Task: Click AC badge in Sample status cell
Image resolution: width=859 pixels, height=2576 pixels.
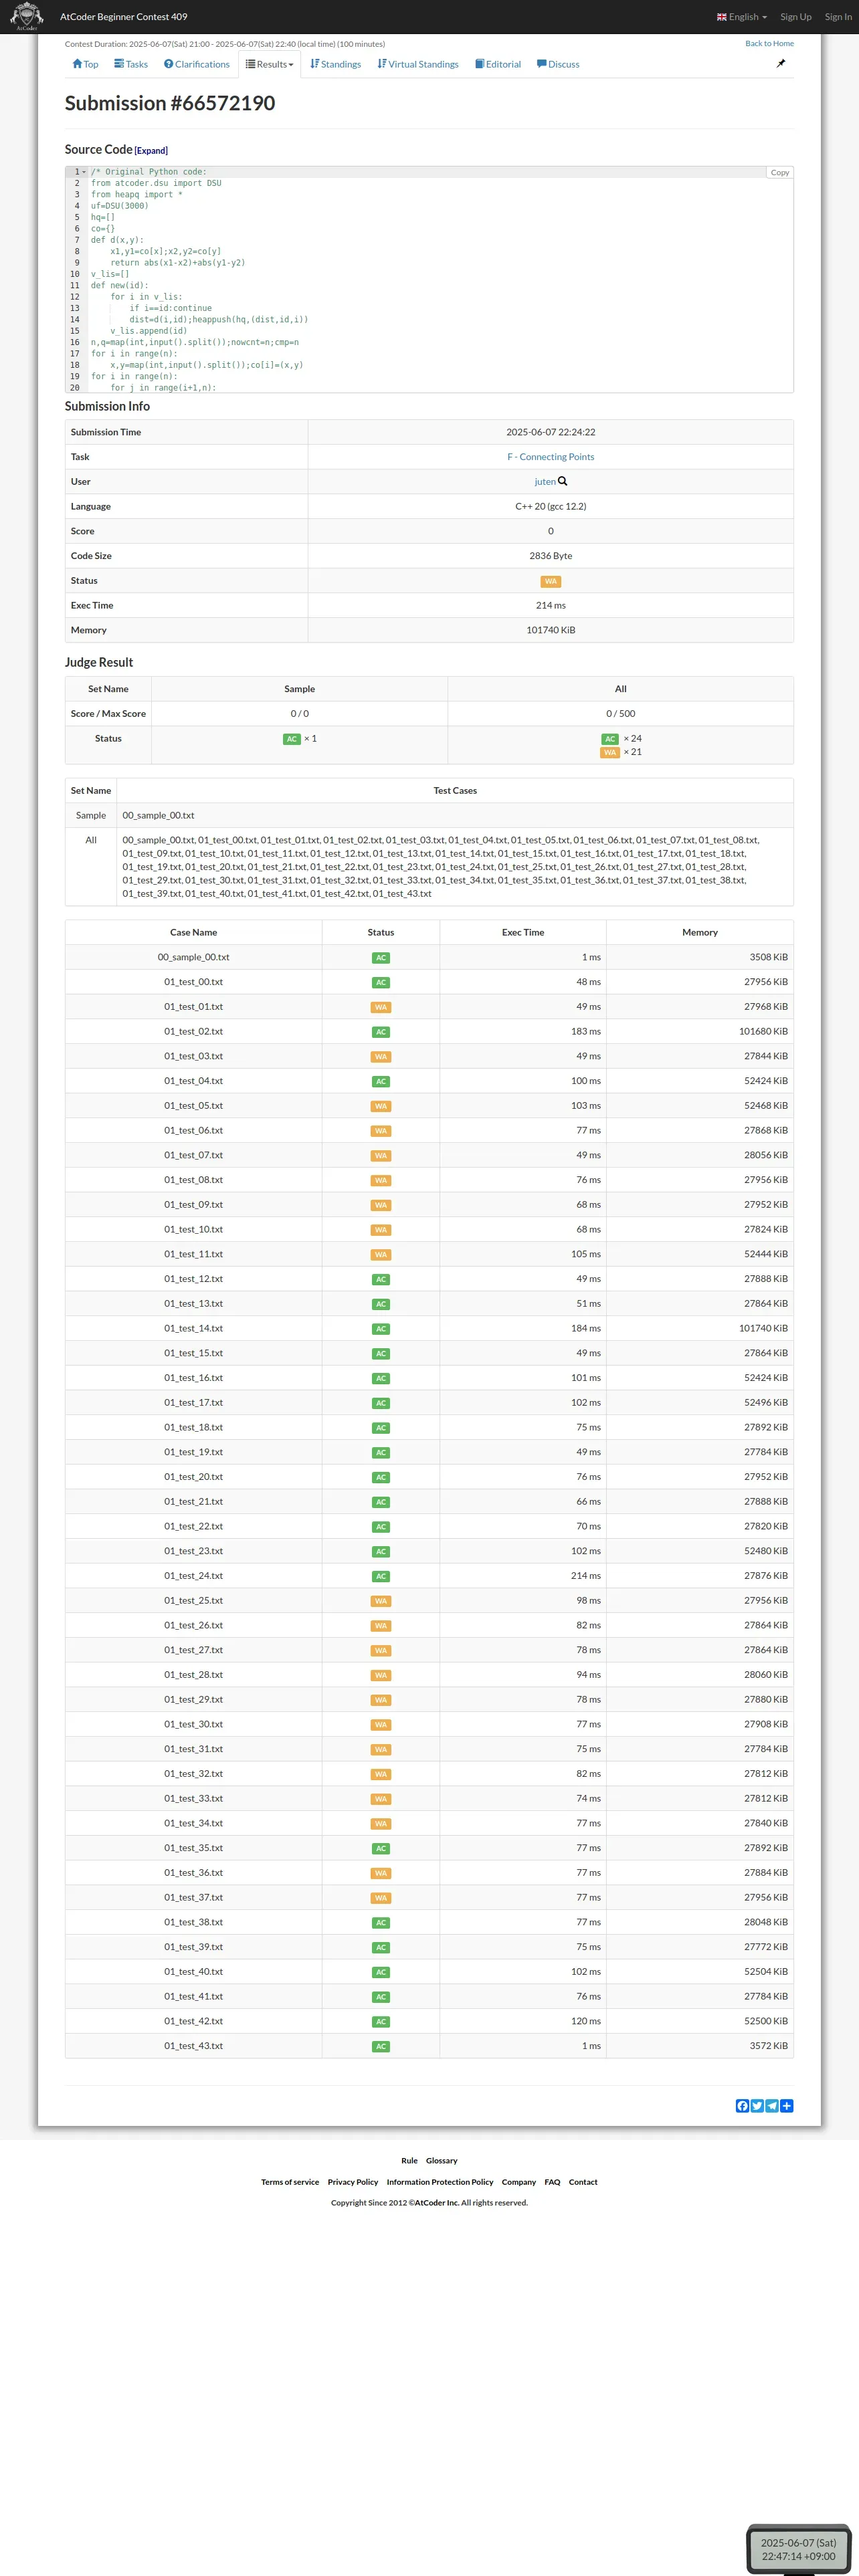Action: tap(292, 739)
